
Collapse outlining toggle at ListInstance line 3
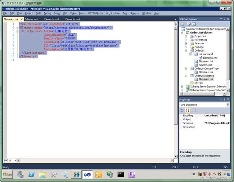coord(18,31)
